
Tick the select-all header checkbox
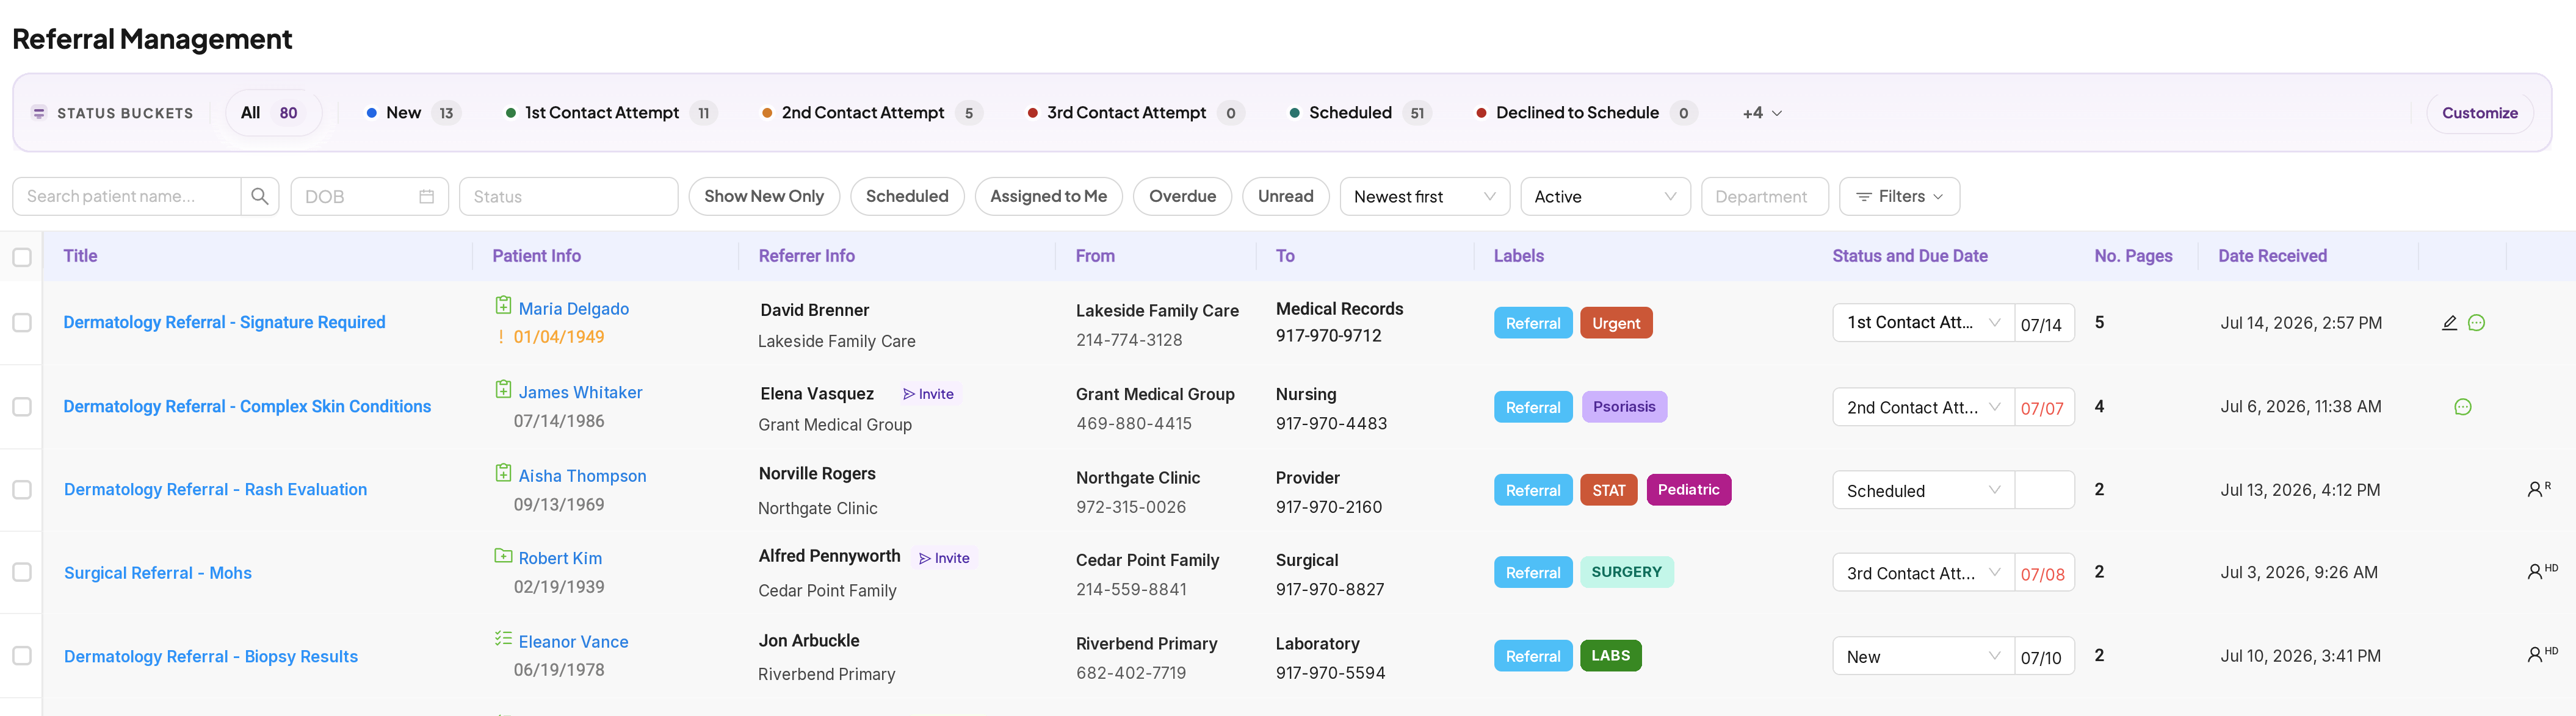(x=22, y=257)
